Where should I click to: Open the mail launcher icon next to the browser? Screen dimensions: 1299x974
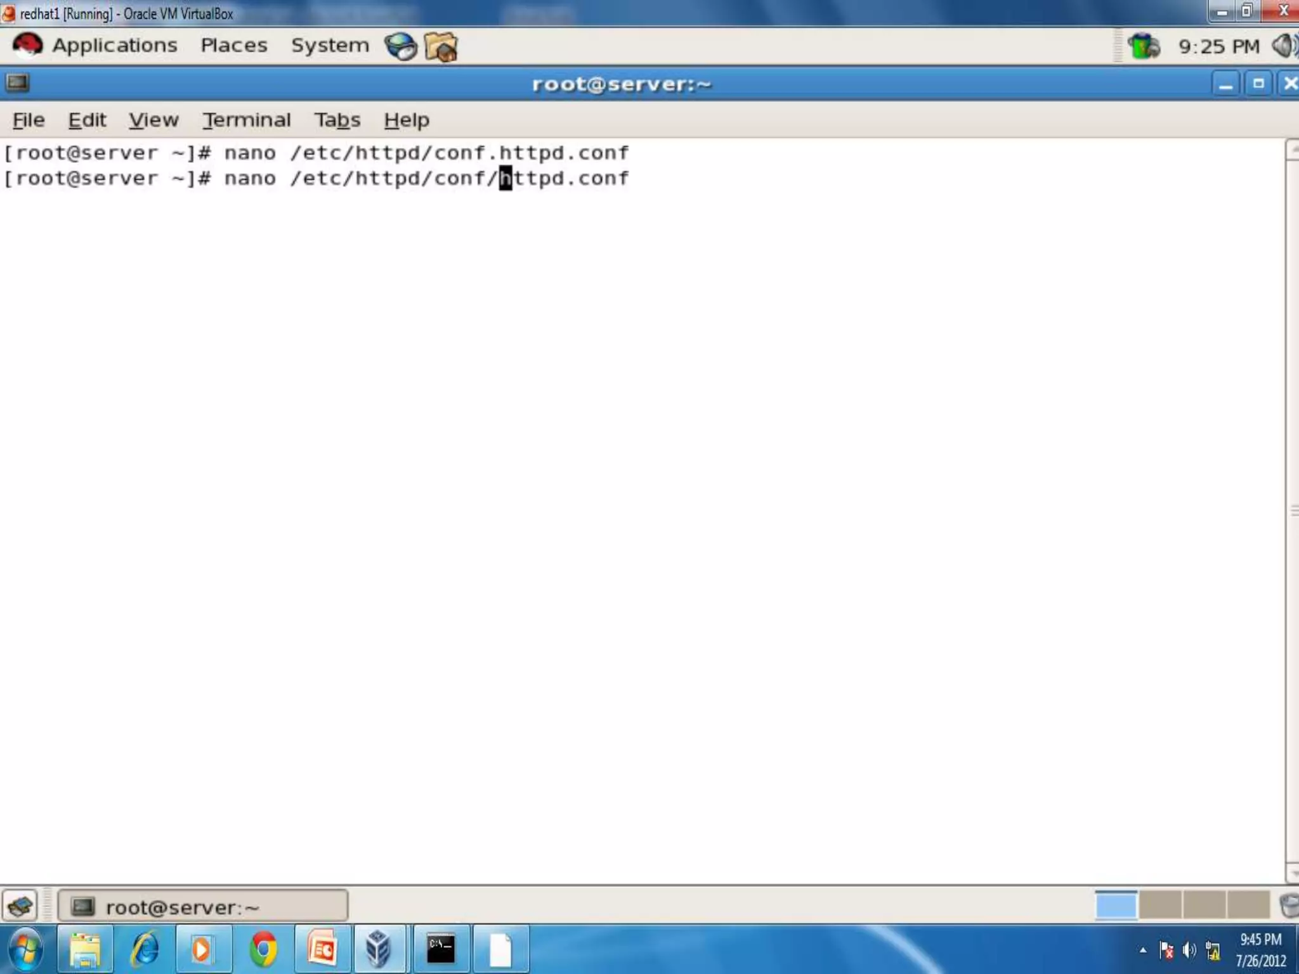pyautogui.click(x=441, y=47)
